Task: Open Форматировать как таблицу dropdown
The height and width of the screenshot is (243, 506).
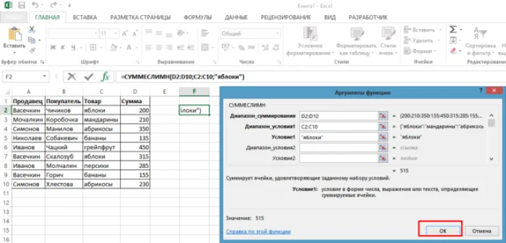Action: point(356,41)
